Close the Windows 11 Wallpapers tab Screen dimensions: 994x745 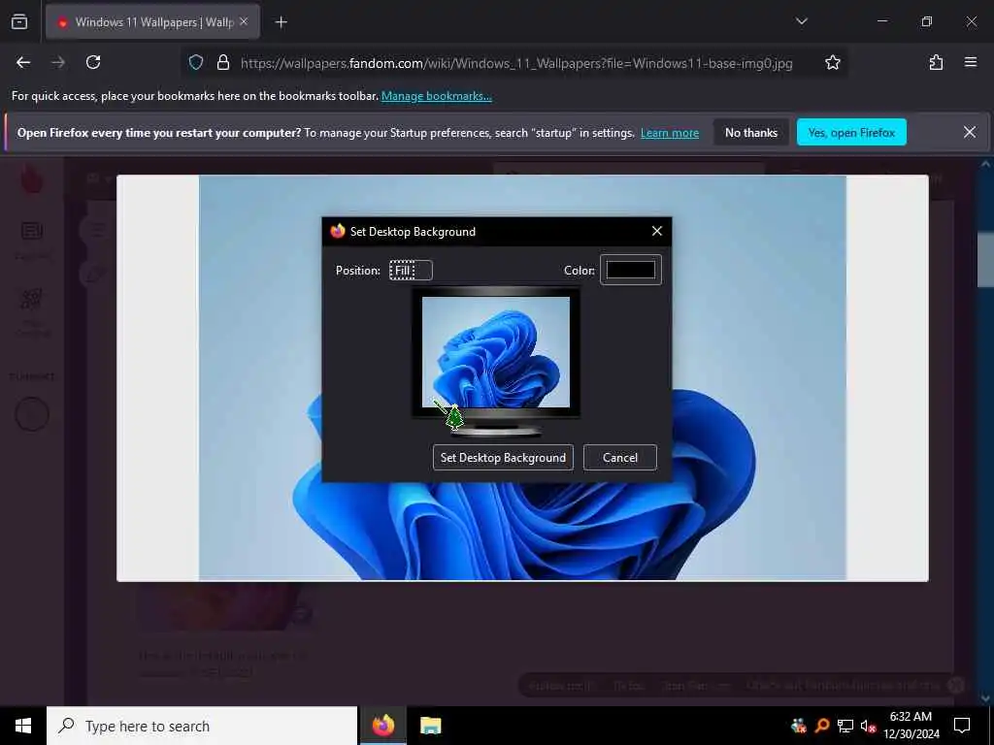(244, 21)
